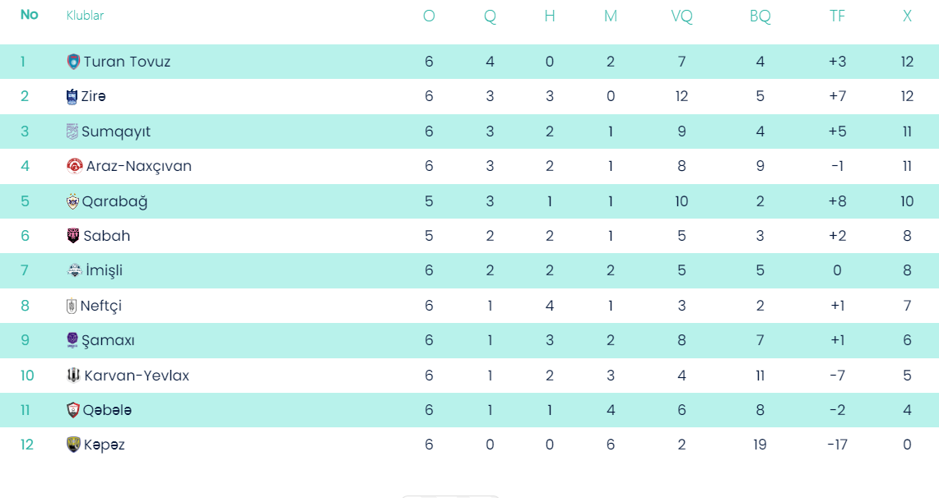
Task: Click the No column header
Action: (29, 15)
